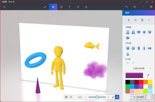Choose the green color swatch

tap(128, 86)
